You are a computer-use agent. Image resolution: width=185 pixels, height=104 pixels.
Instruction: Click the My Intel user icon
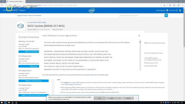click(177, 10)
